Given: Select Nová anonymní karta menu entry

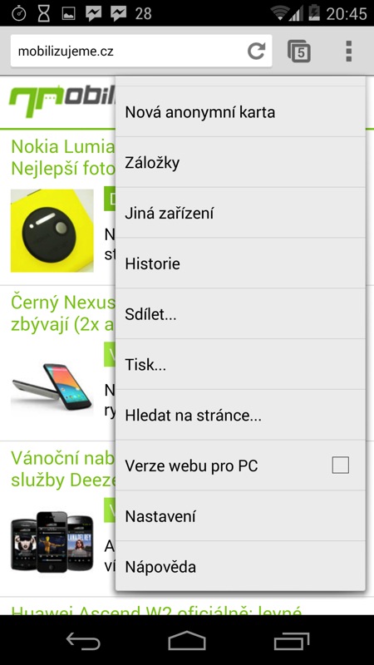Looking at the screenshot, I should point(240,112).
